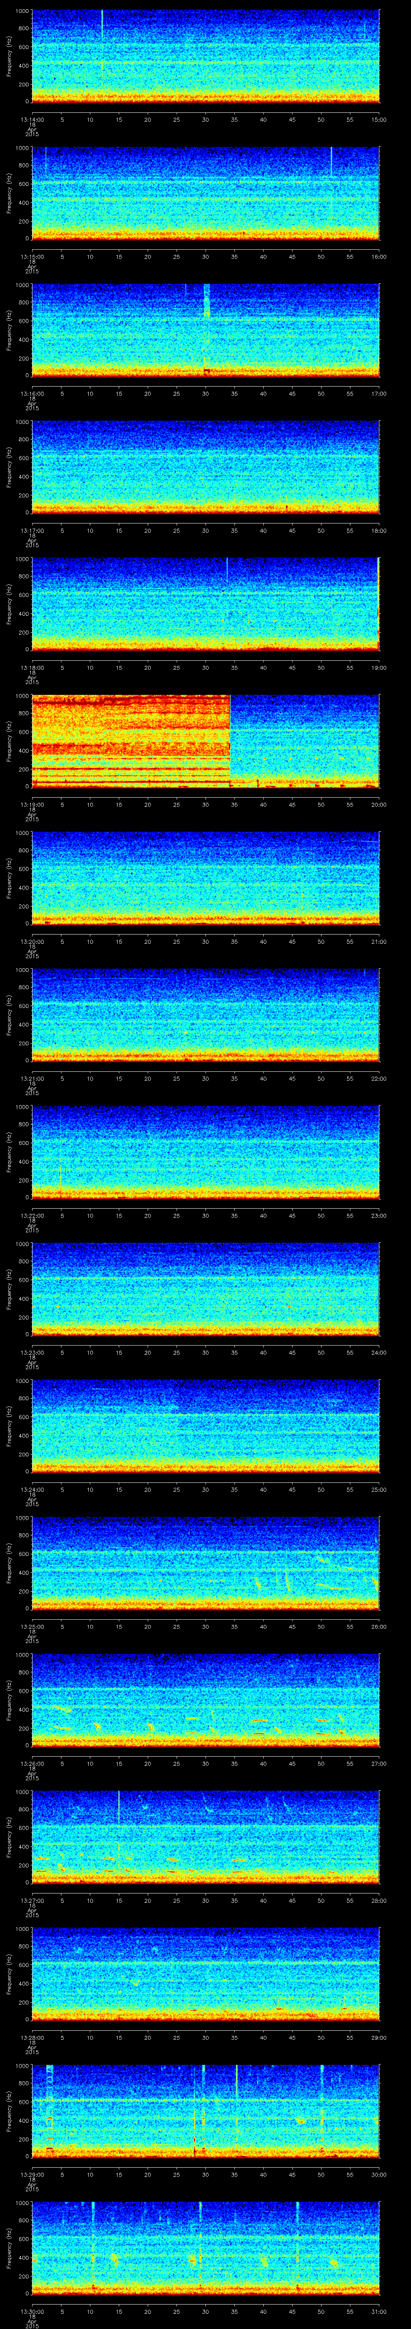Select the spectrogram panel starting at 13:15:00
411x2329 pixels.
(x=205, y=193)
